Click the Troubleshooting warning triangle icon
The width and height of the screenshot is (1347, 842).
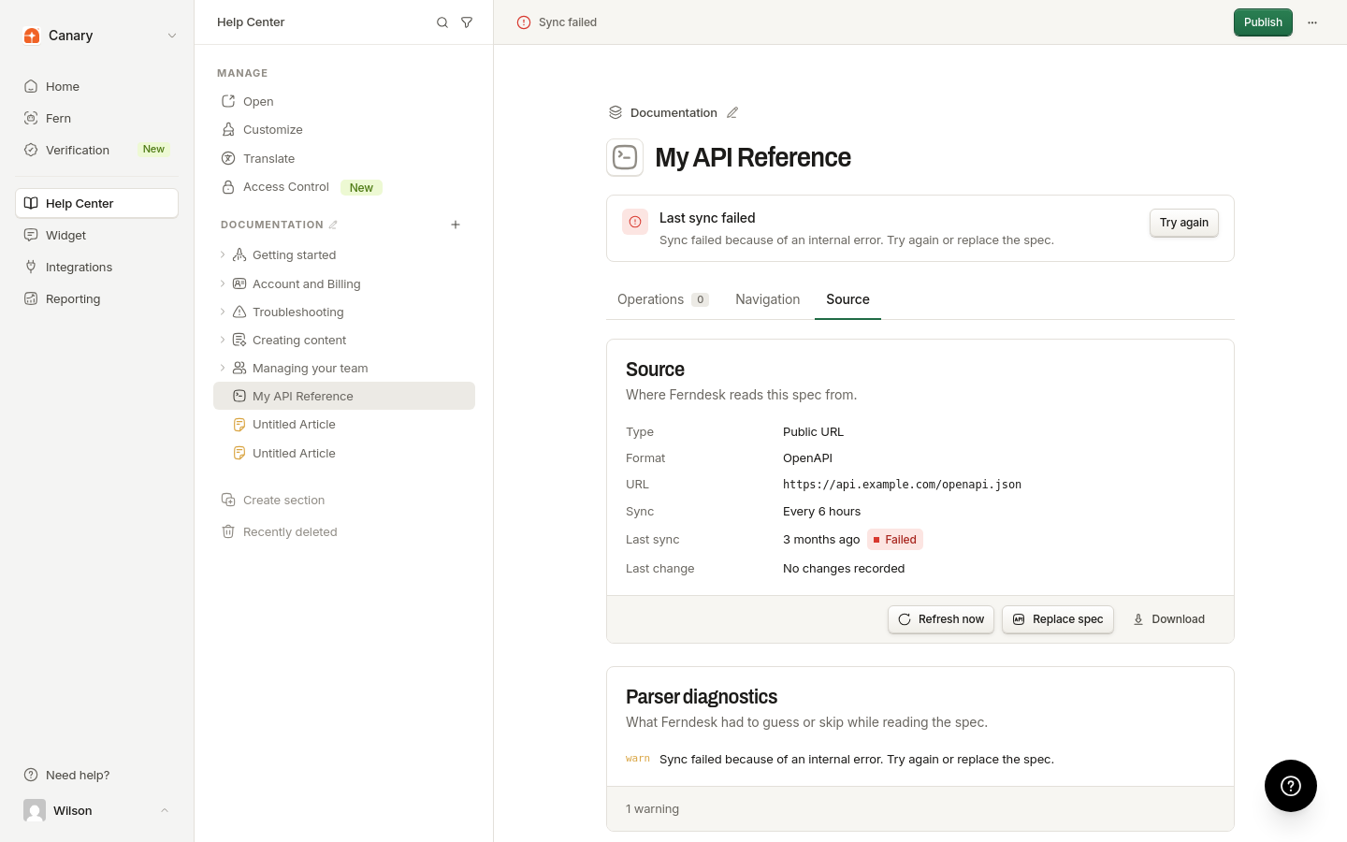pos(239,312)
